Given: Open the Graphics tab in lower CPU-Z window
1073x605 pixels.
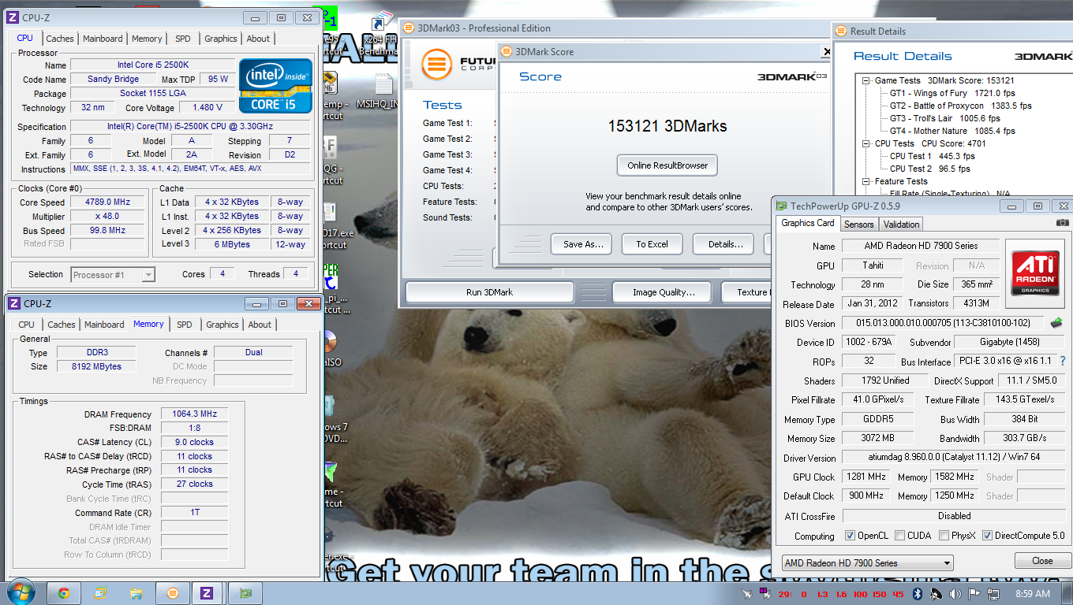Looking at the screenshot, I should (x=222, y=325).
